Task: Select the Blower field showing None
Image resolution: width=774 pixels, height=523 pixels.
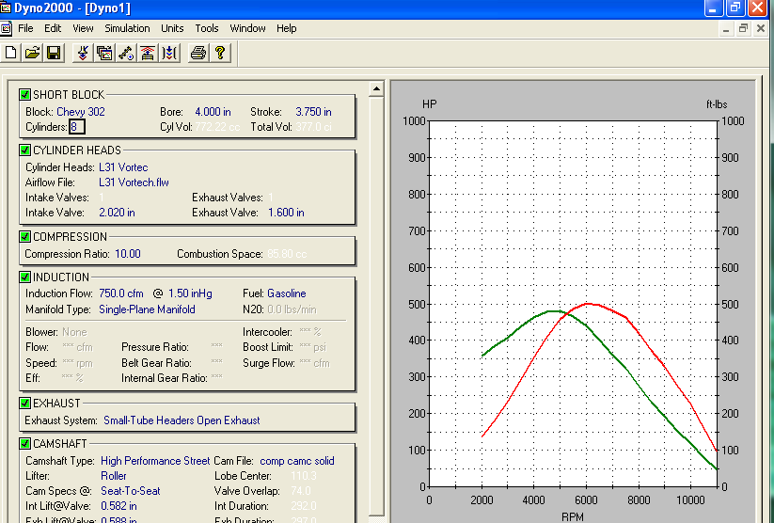Action: pos(74,332)
